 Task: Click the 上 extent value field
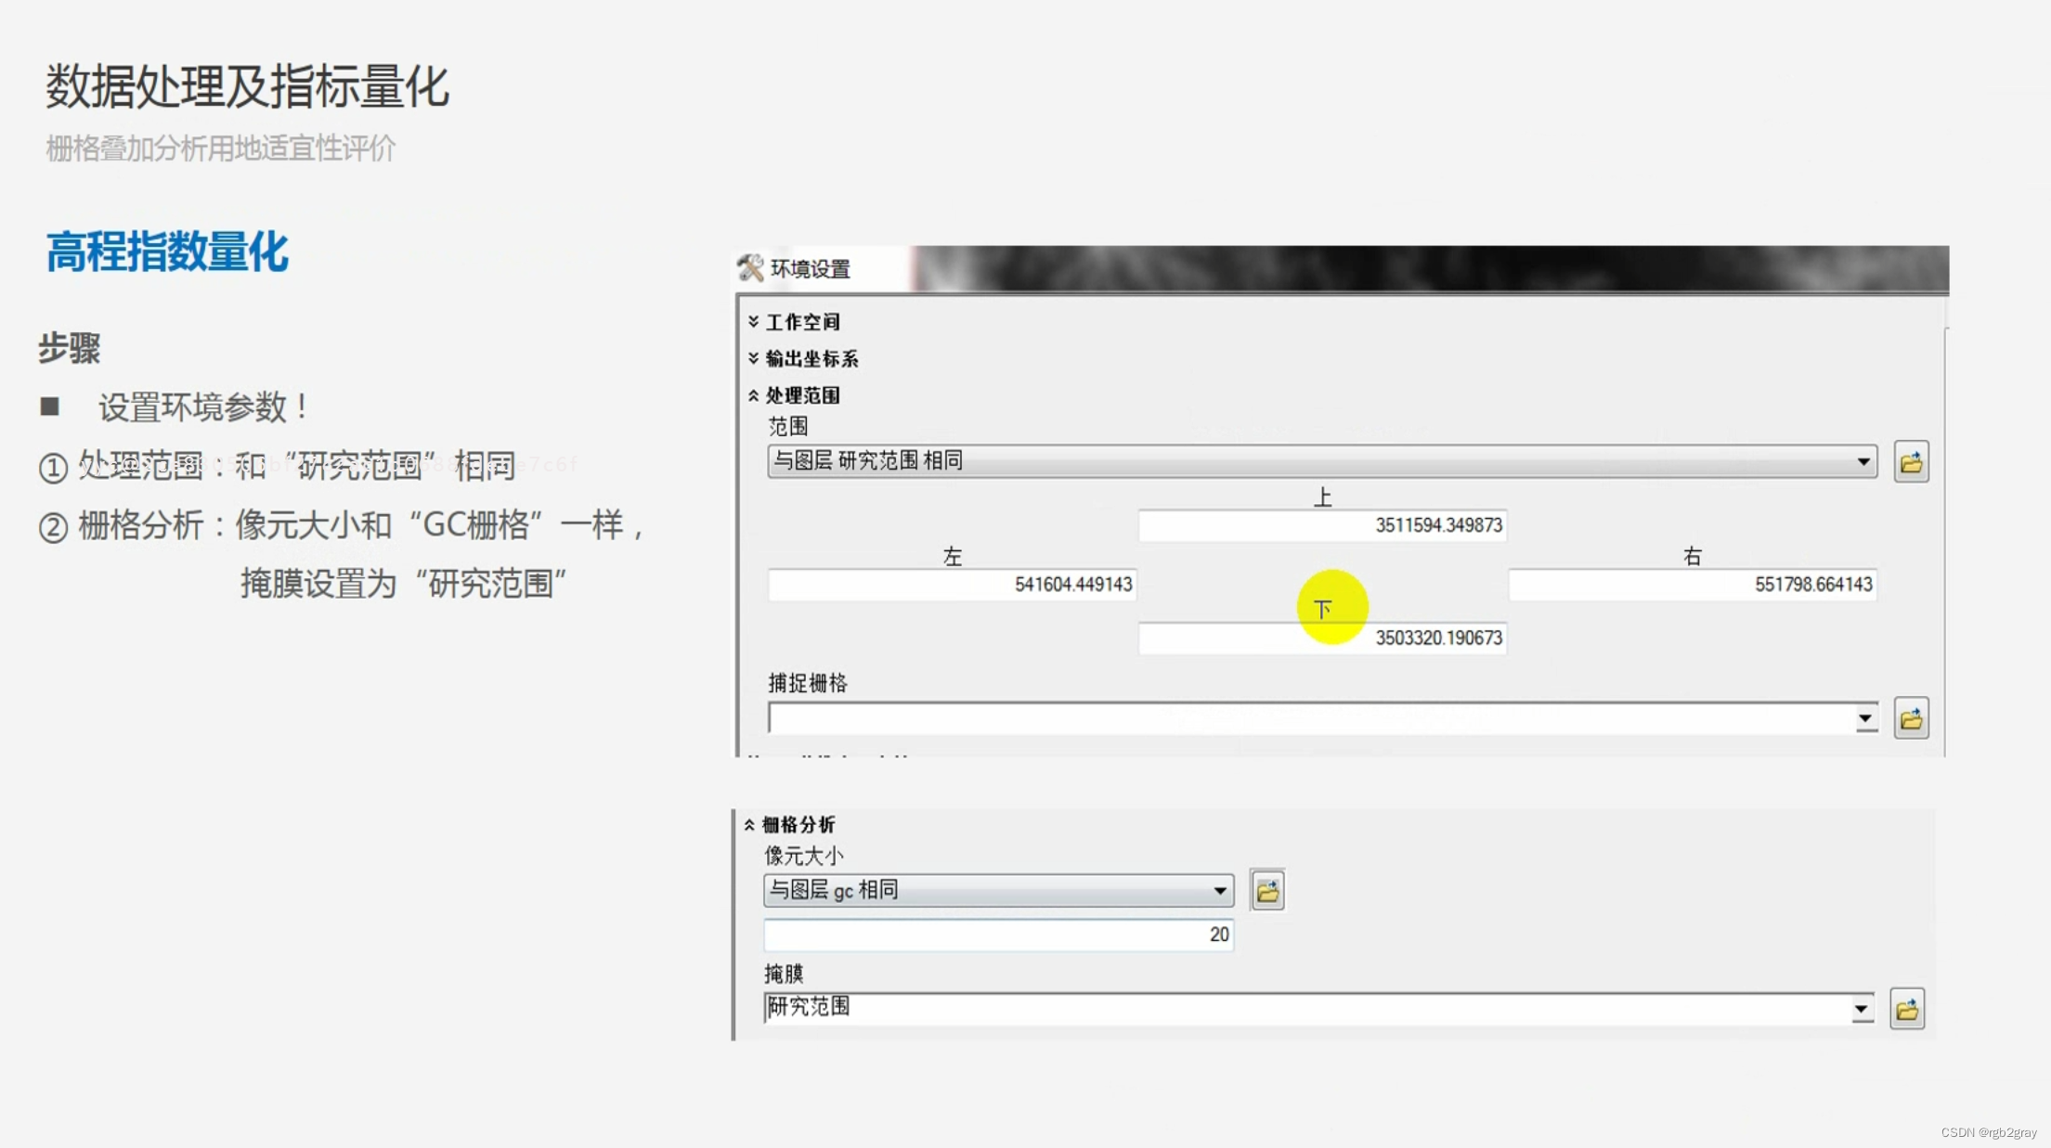(x=1322, y=525)
